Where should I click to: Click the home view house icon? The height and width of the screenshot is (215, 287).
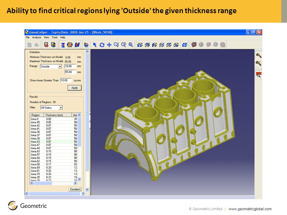[x=86, y=45]
